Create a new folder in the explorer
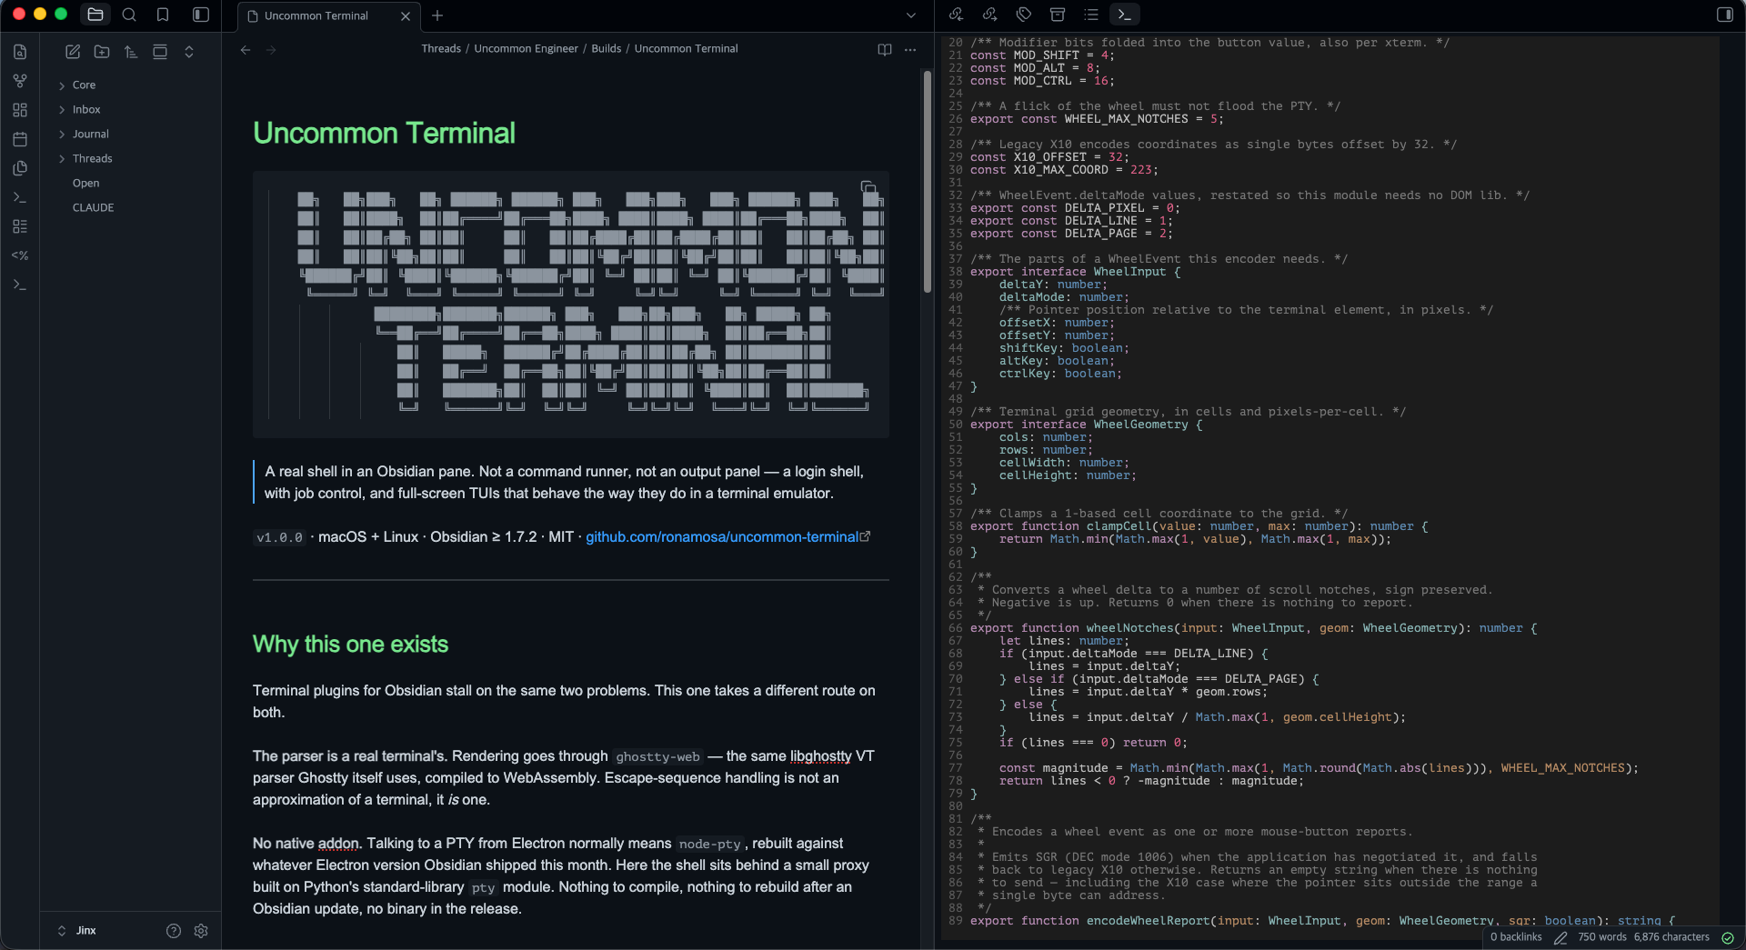 coord(102,52)
